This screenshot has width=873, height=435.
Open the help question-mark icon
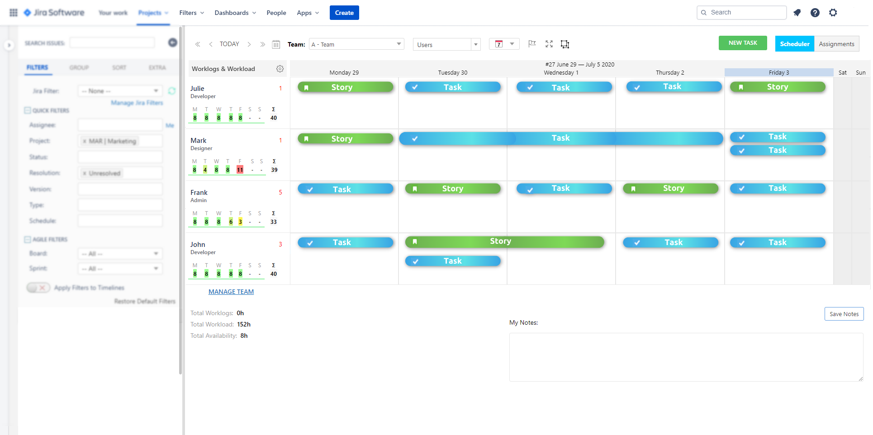click(x=815, y=13)
